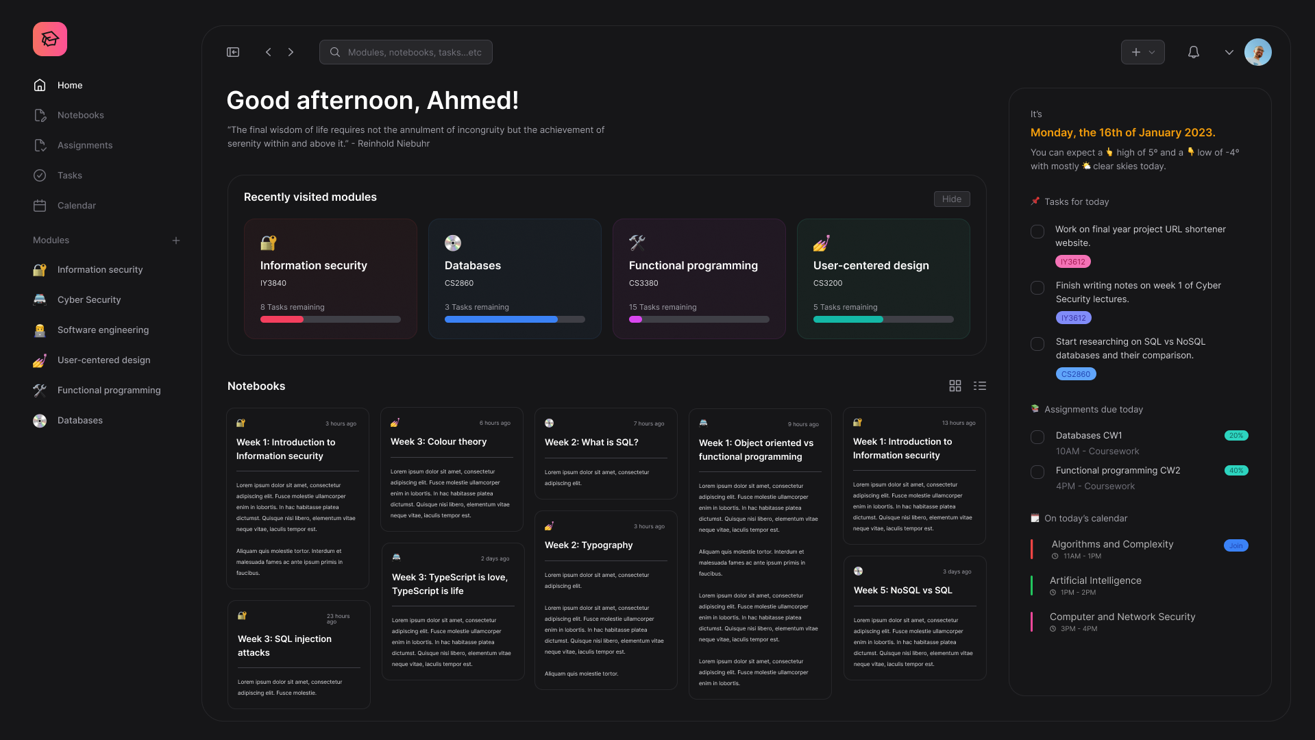Click the Join button for Algorithms and Complexity

pyautogui.click(x=1236, y=545)
